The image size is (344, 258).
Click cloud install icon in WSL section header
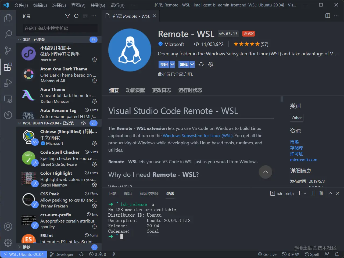tap(84, 123)
